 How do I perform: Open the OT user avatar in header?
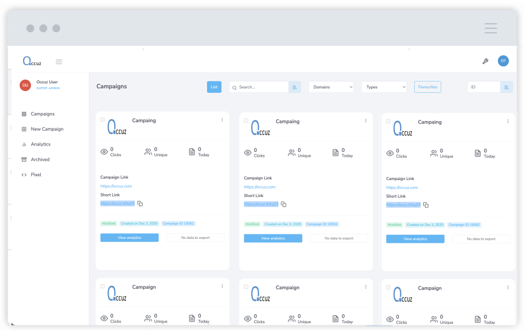503,61
